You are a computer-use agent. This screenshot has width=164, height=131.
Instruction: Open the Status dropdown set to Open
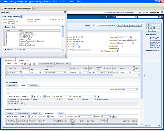pyautogui.click(x=79, y=47)
